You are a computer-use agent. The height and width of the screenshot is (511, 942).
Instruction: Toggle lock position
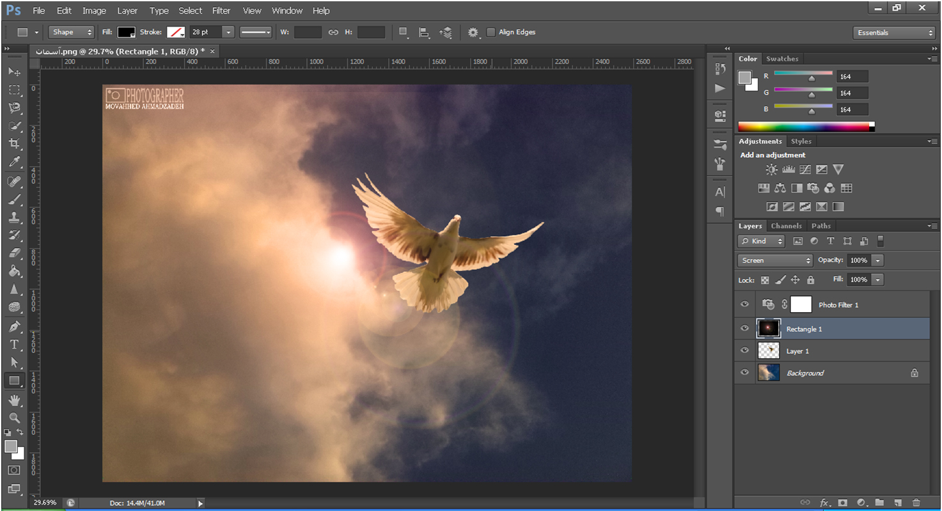[x=796, y=280]
